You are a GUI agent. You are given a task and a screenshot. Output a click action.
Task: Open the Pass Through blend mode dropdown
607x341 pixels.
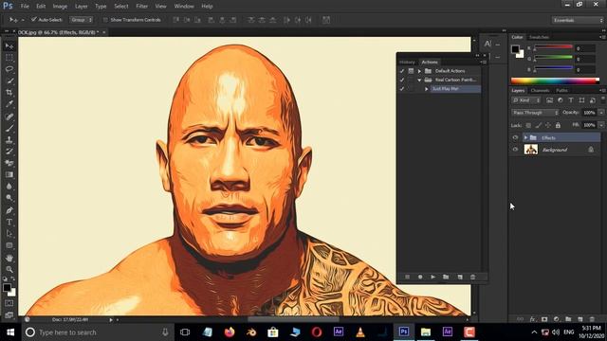coord(535,113)
